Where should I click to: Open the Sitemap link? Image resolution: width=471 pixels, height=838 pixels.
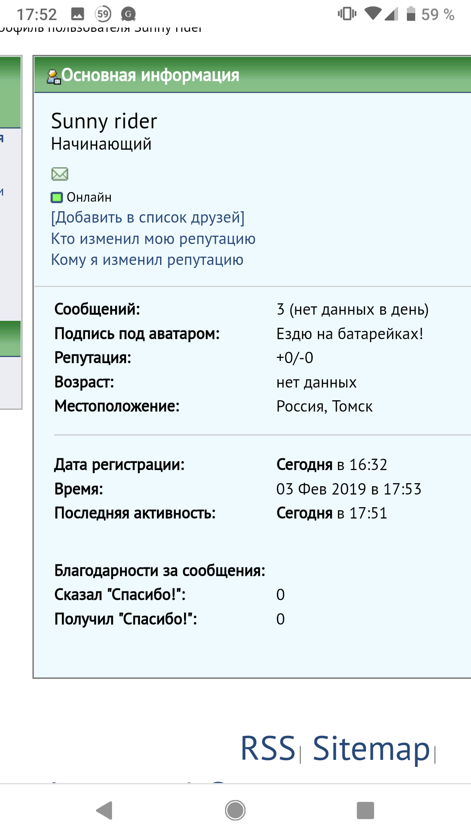(x=372, y=749)
